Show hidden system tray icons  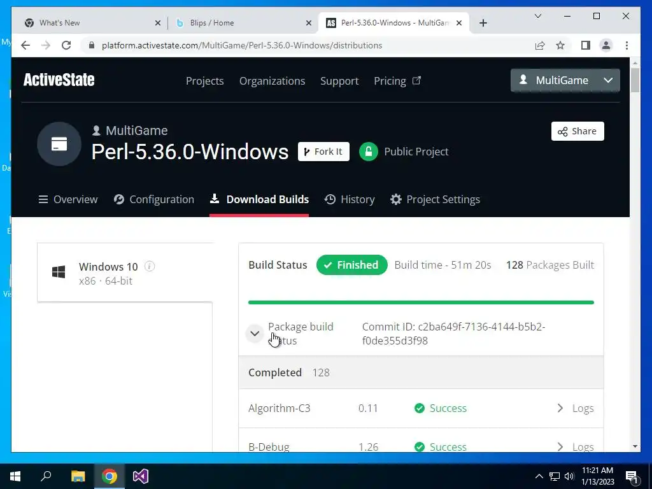539,476
